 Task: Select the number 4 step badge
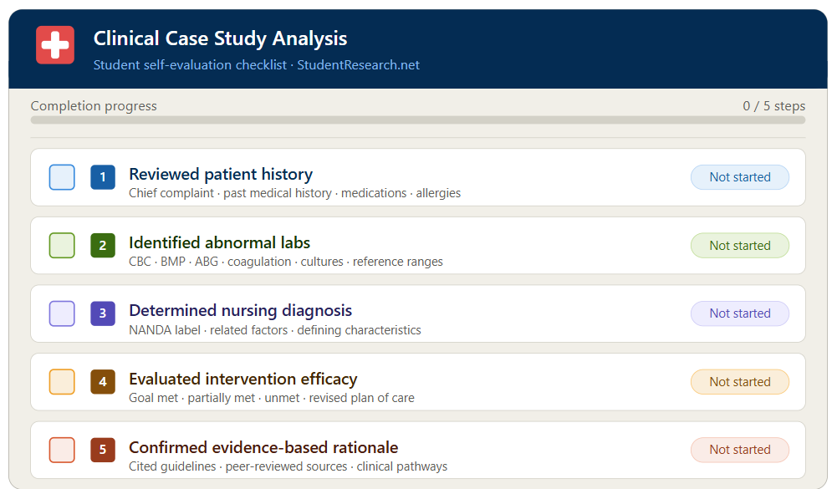tap(102, 382)
